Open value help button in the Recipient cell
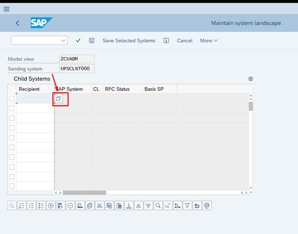The width and height of the screenshot is (298, 234). [x=58, y=99]
